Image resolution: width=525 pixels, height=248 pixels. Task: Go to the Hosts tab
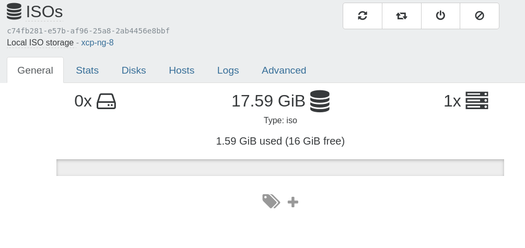tap(181, 70)
